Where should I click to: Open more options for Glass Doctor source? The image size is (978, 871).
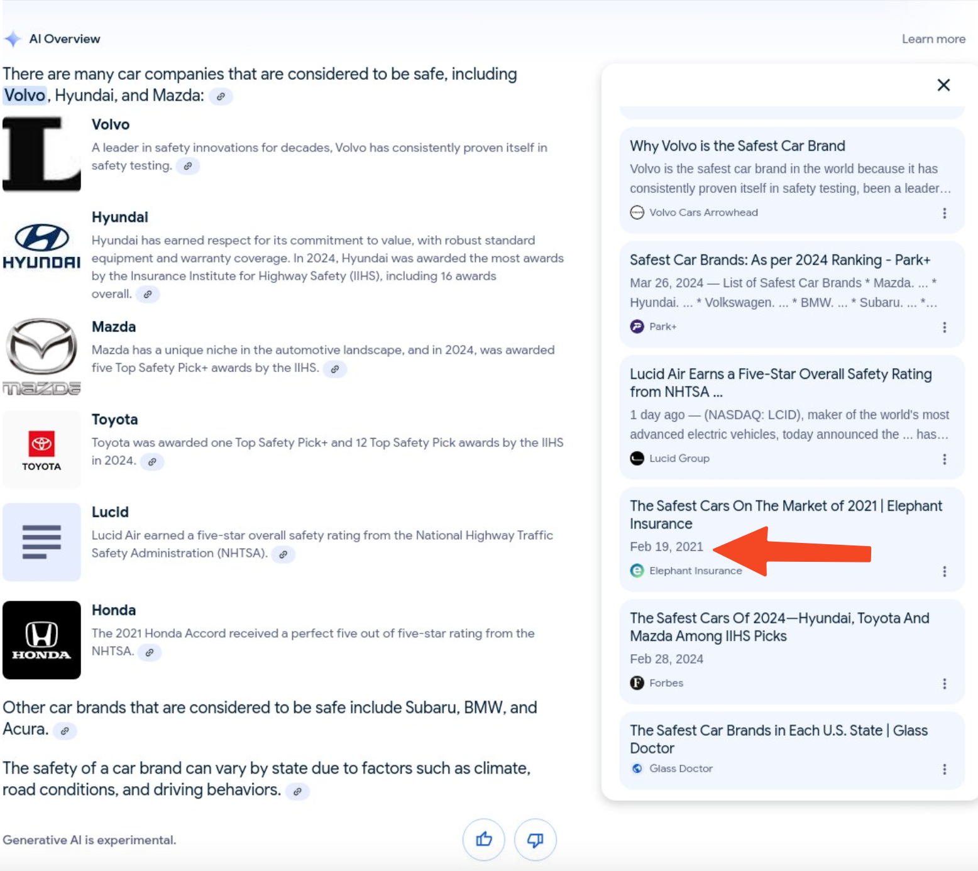tap(944, 769)
